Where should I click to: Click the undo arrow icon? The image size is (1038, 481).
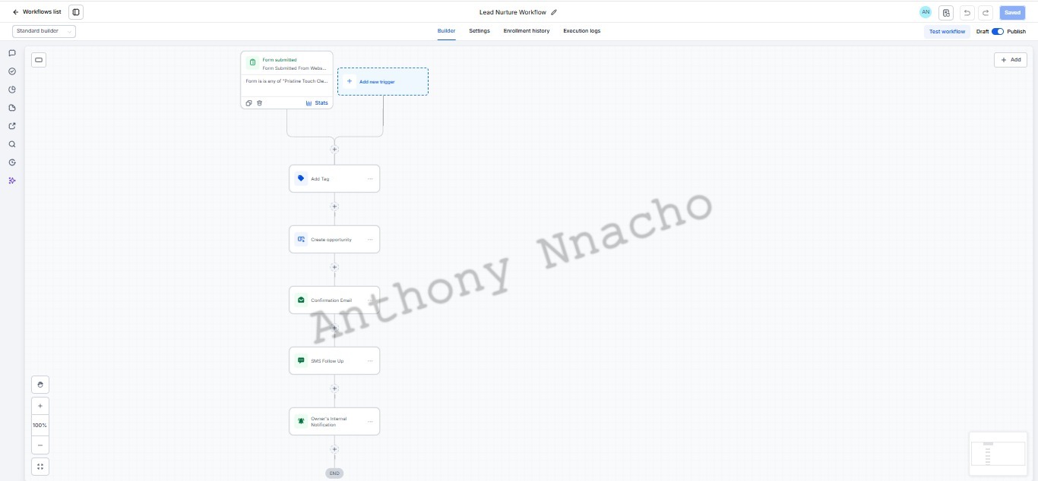pyautogui.click(x=967, y=12)
